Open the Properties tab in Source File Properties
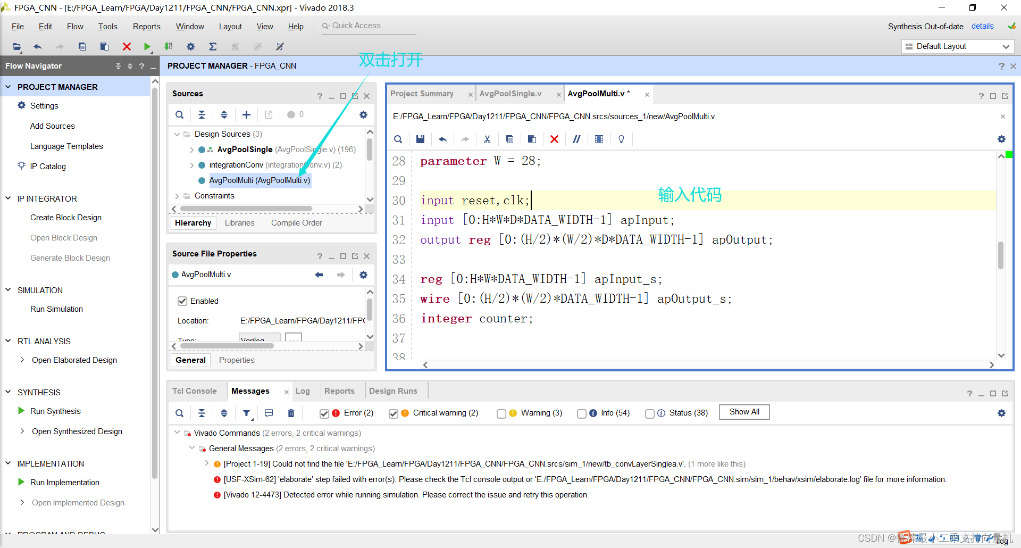Viewport: 1021px width, 548px height. [x=237, y=360]
